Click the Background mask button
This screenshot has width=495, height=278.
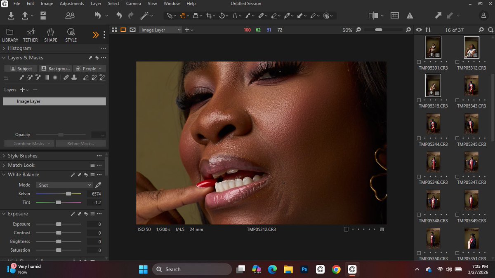click(56, 69)
